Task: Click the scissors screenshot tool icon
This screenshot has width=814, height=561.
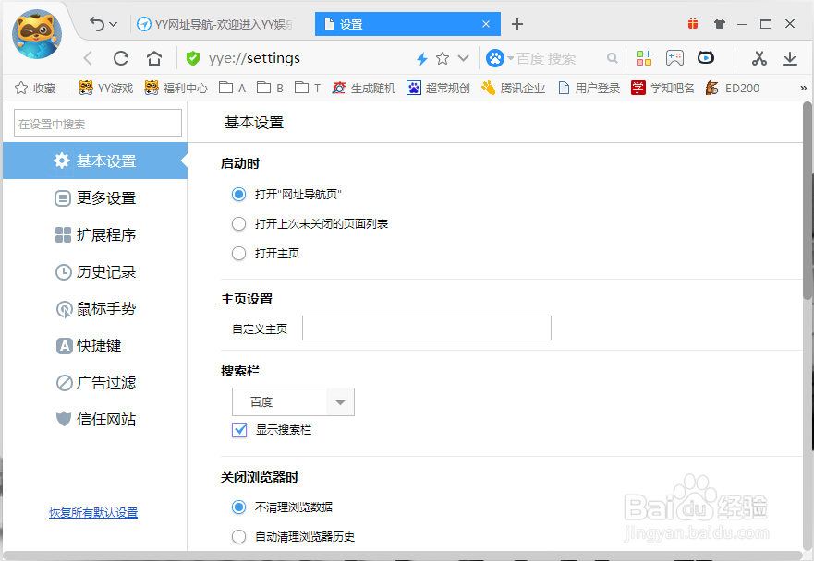Action: tap(758, 57)
